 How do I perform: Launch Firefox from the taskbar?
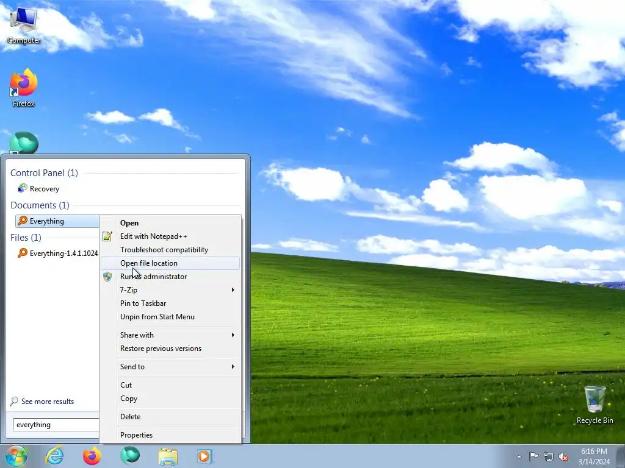tap(92, 456)
